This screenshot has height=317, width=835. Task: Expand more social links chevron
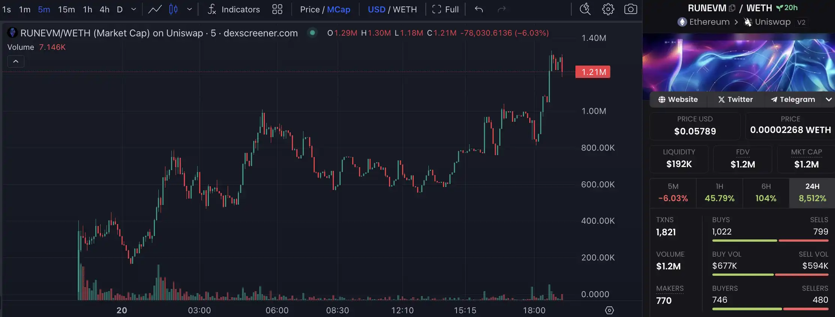829,100
